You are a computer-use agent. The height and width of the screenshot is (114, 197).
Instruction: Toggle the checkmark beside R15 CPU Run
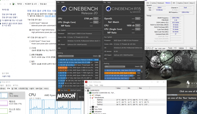142,25
